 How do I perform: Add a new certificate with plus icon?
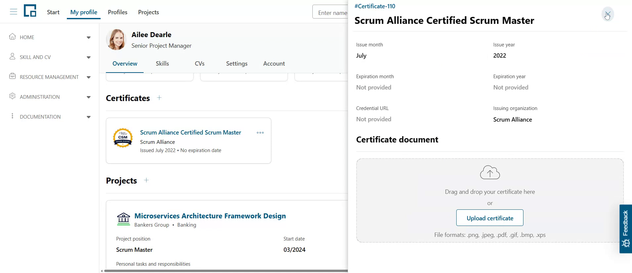(x=159, y=98)
